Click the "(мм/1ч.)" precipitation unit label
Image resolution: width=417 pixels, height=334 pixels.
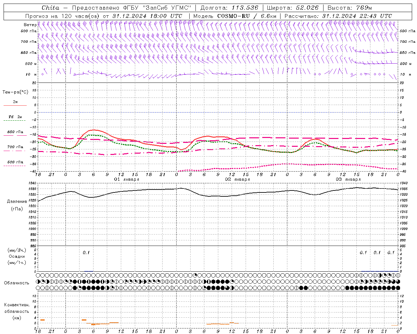[x=17, y=263]
